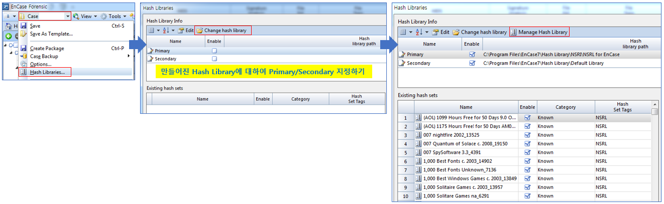Open Options... from the Case menu
The width and height of the screenshot is (664, 204).
[75, 64]
